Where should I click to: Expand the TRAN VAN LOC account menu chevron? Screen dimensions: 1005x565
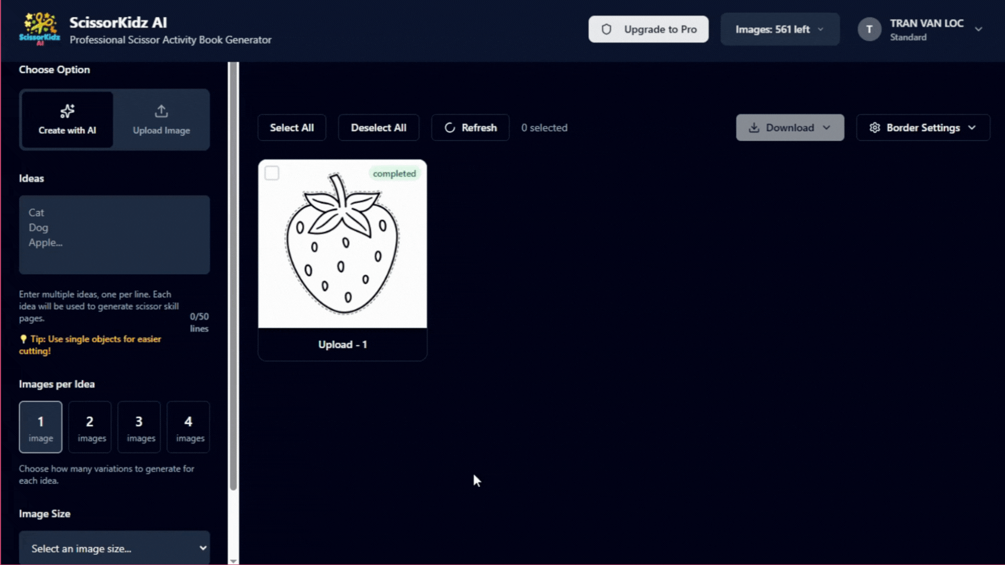(978, 29)
